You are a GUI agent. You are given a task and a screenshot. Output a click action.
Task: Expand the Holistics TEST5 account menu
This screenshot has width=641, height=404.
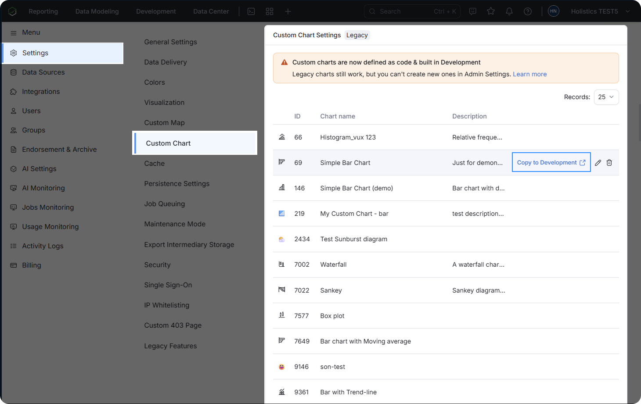click(601, 11)
